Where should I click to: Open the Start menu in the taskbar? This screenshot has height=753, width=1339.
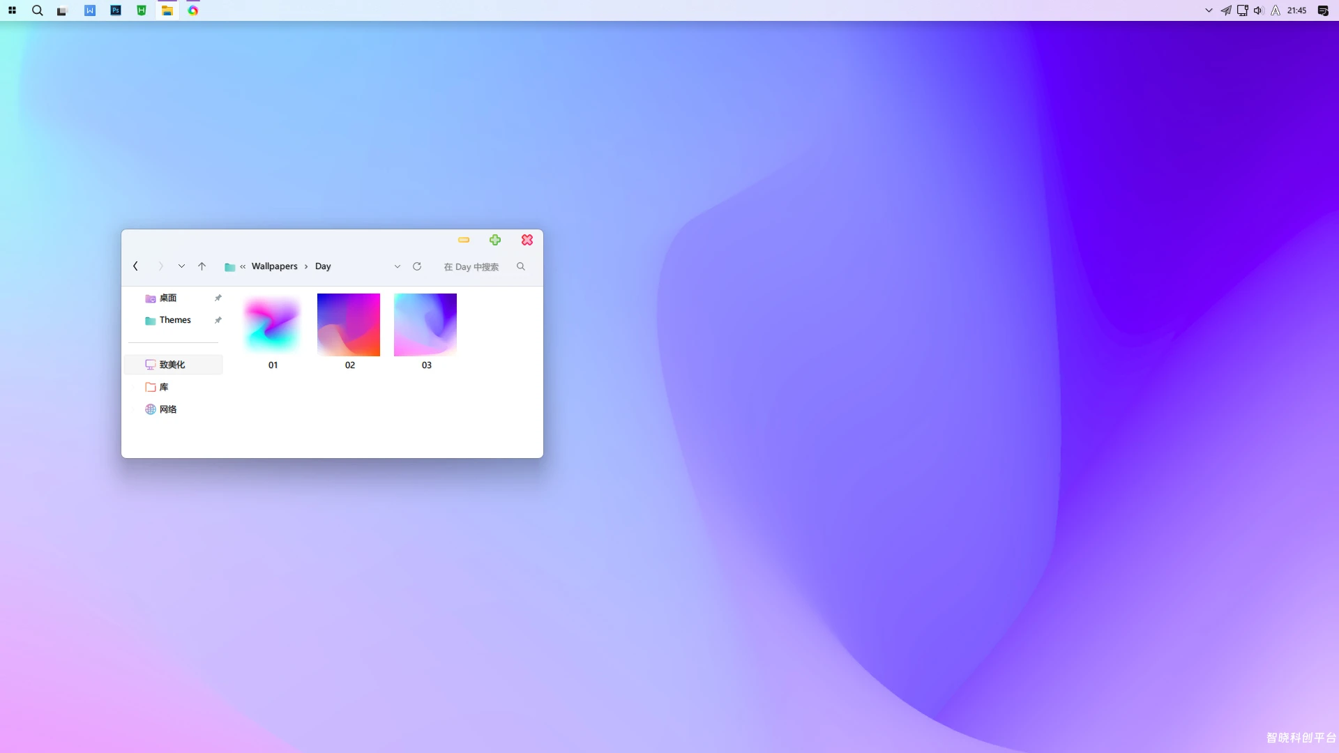click(x=12, y=10)
